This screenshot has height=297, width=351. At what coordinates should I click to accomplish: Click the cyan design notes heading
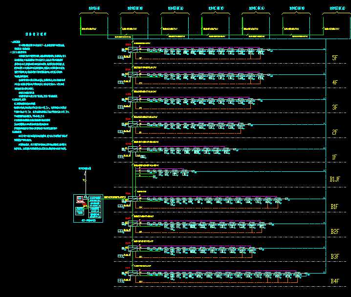[36, 34]
